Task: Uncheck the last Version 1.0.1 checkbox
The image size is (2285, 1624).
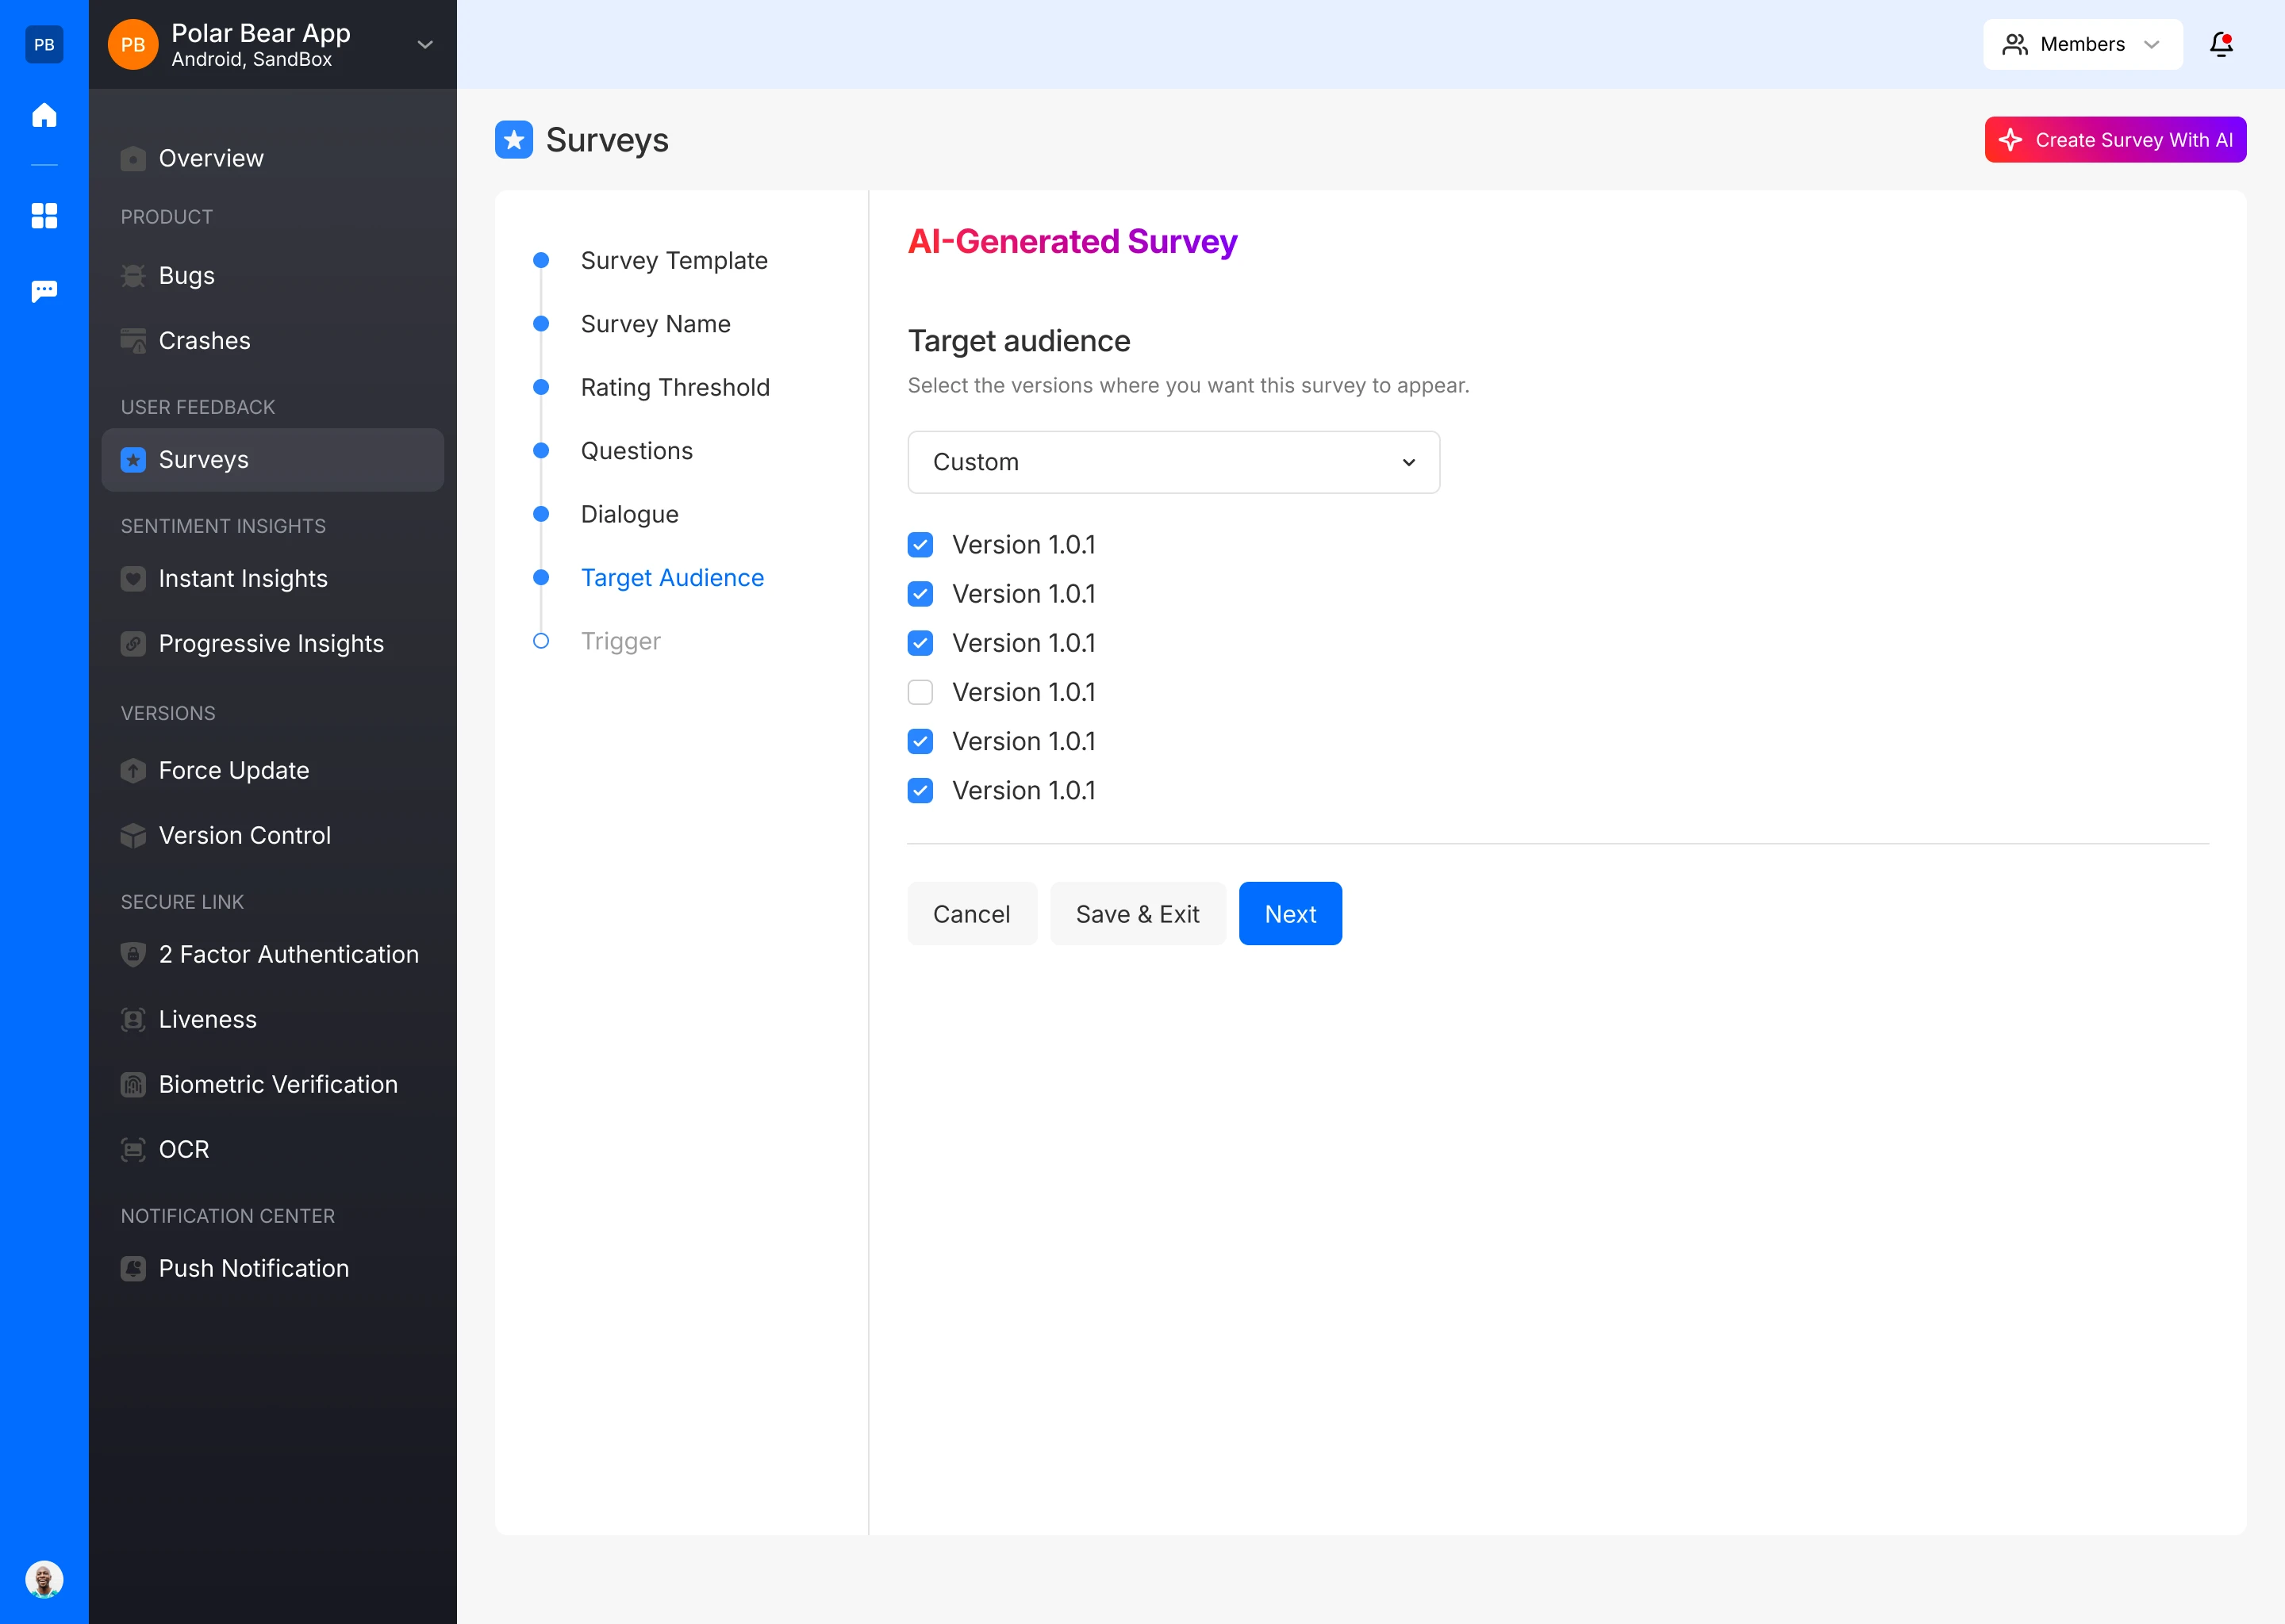Action: [920, 791]
